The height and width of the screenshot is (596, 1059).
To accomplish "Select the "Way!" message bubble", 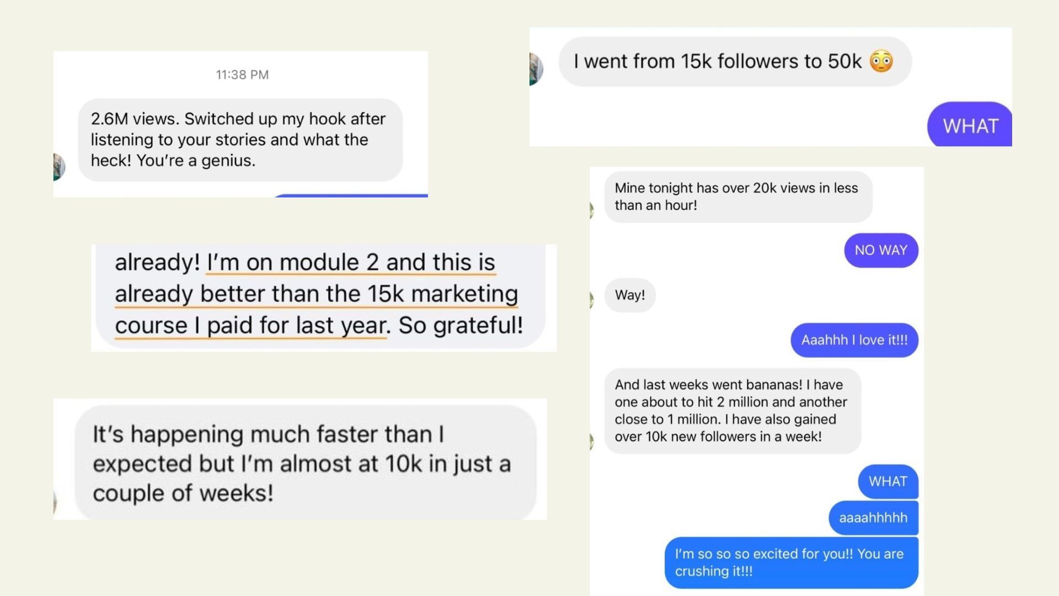I will point(630,295).
